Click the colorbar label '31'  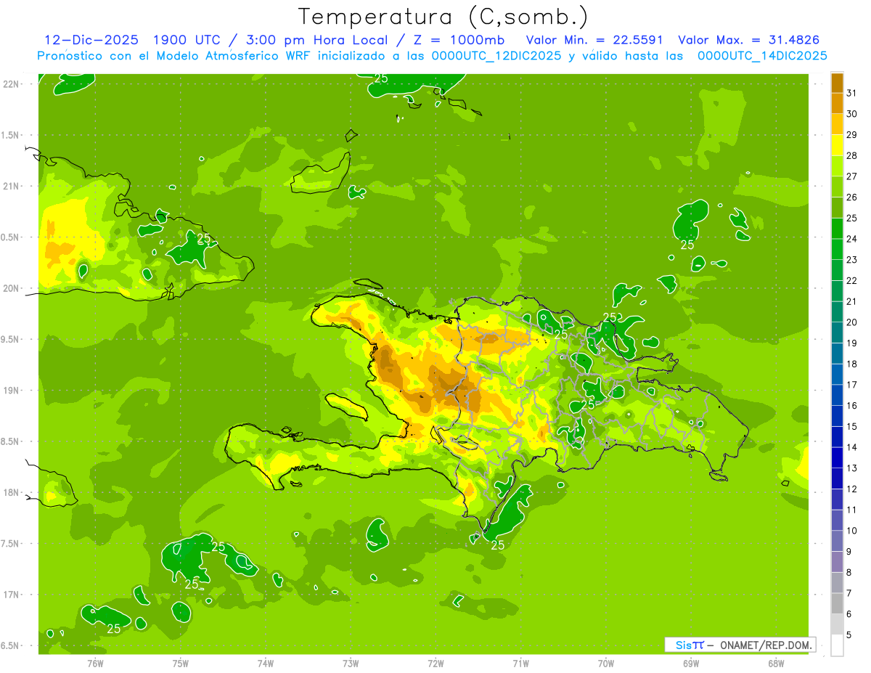point(852,93)
